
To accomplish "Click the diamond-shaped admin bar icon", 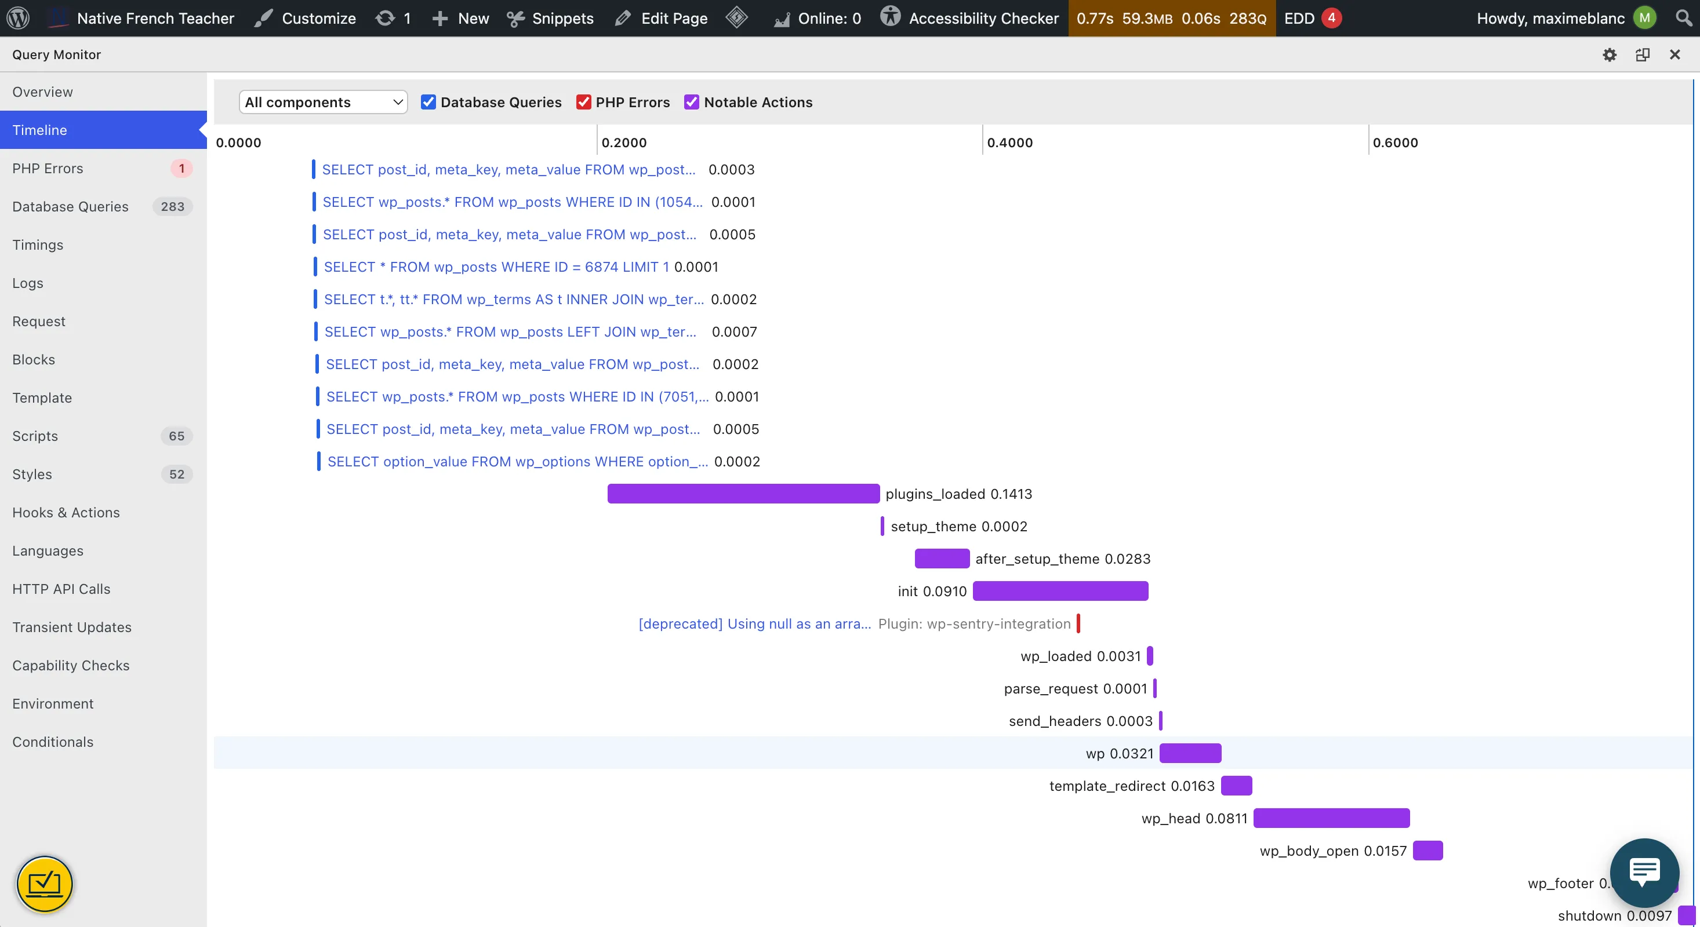I will pos(736,17).
